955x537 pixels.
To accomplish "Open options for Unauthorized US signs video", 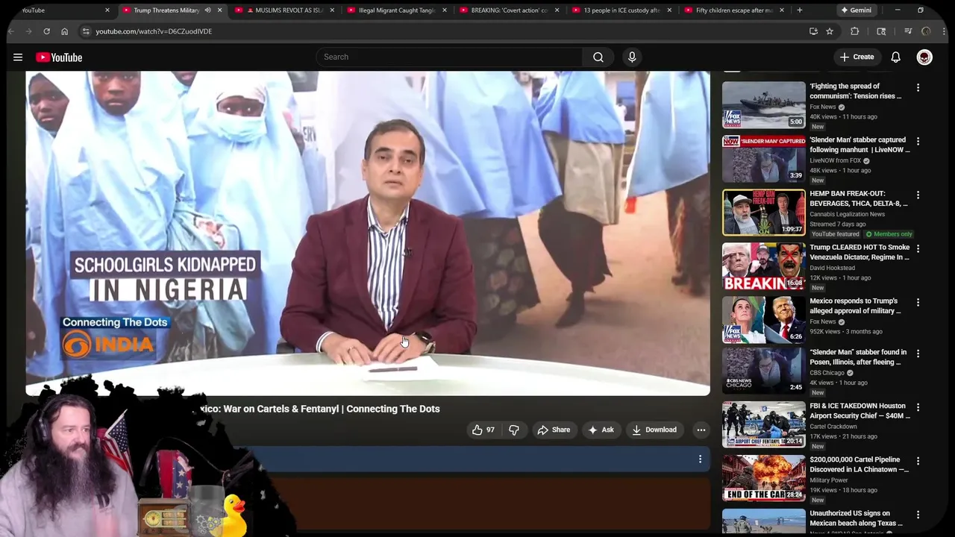I will (918, 515).
